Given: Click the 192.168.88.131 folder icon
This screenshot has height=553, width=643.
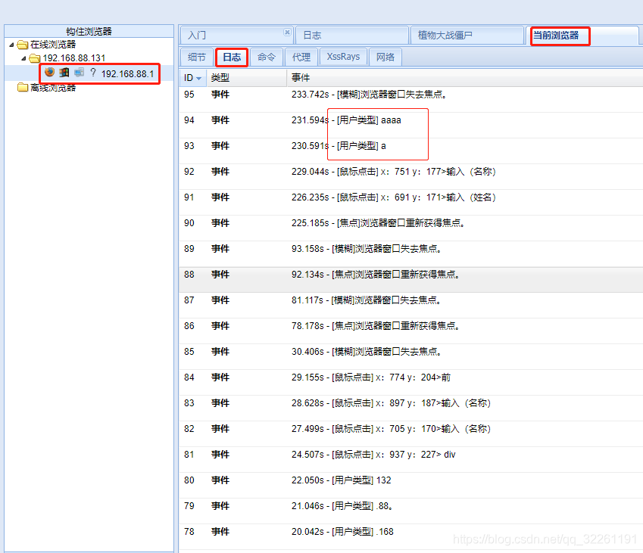Looking at the screenshot, I should pyautogui.click(x=34, y=58).
